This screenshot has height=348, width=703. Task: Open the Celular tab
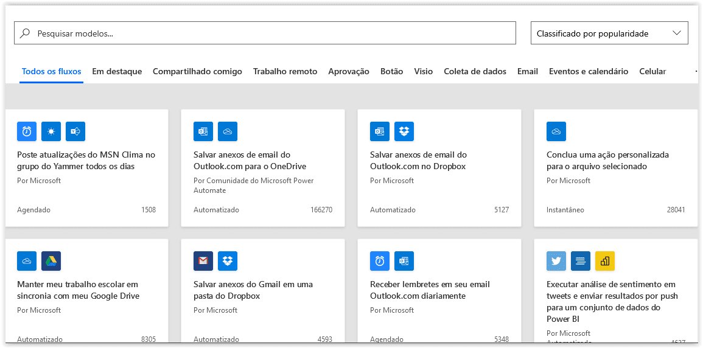tap(652, 71)
